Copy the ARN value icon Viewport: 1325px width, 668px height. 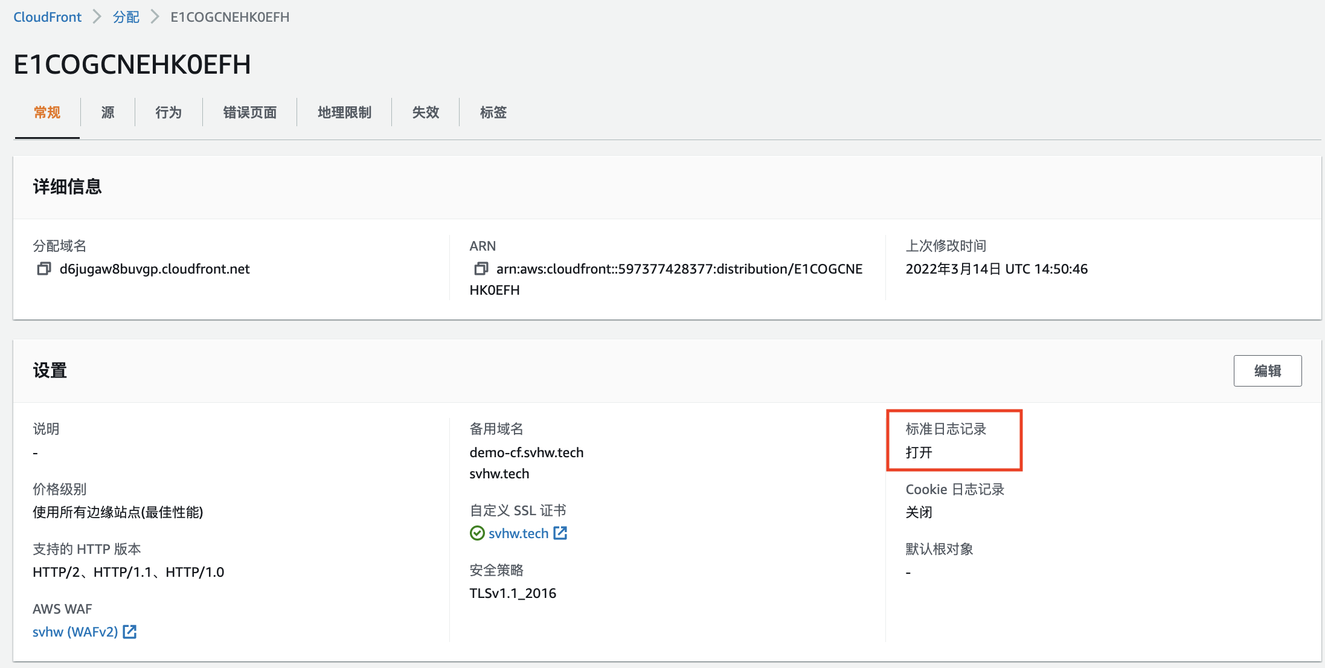[x=481, y=269]
